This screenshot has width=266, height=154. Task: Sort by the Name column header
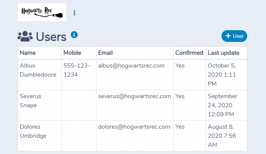pyautogui.click(x=28, y=53)
